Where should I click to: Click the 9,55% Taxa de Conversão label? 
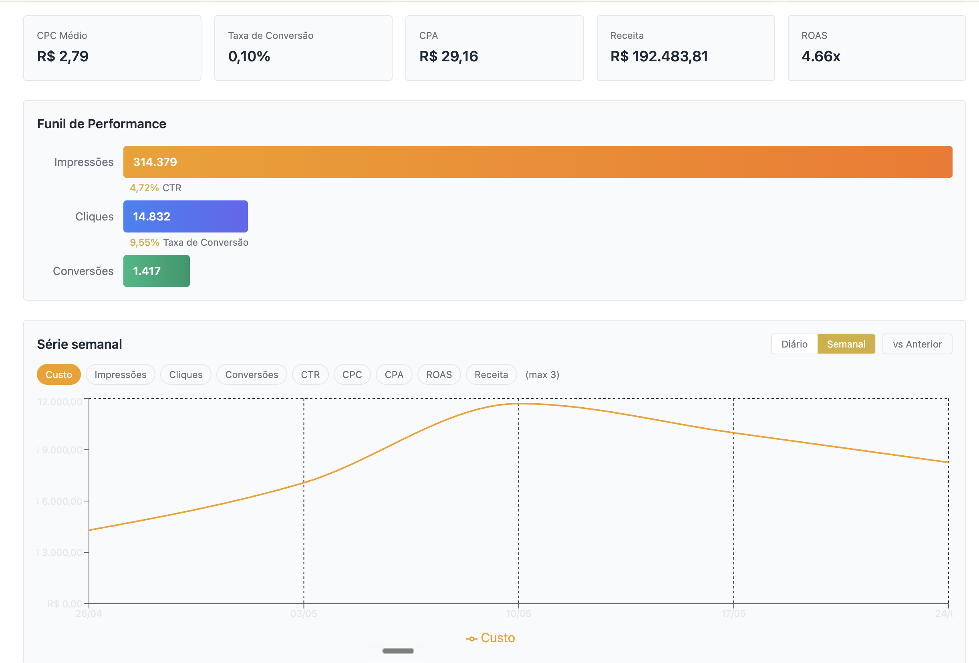click(x=189, y=243)
